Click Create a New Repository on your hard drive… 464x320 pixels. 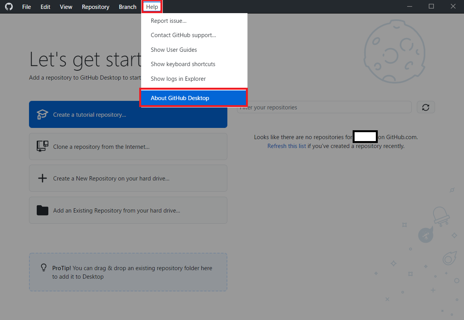coord(128,178)
